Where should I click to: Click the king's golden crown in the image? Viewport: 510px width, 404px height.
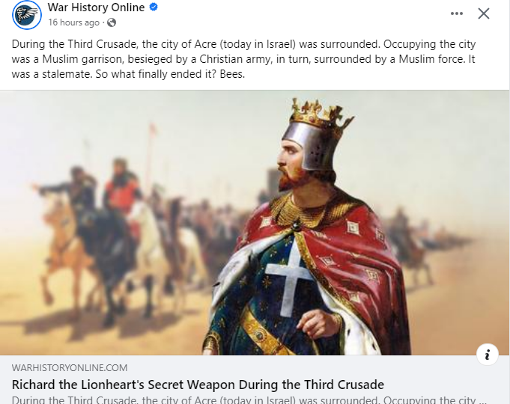(321, 114)
